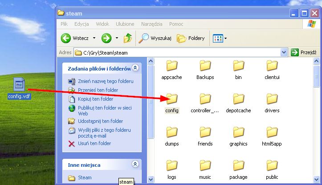Open the Ulubione menu
Screen dimensions: 322x185
pyautogui.click(x=125, y=24)
